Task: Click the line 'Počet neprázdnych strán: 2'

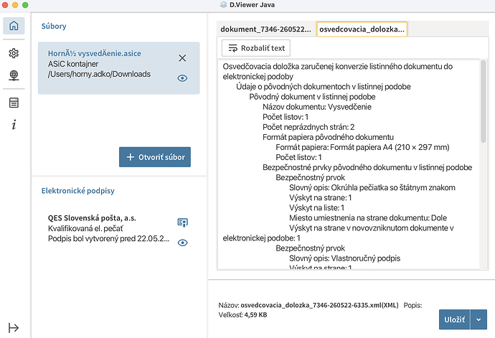Action: (308, 127)
